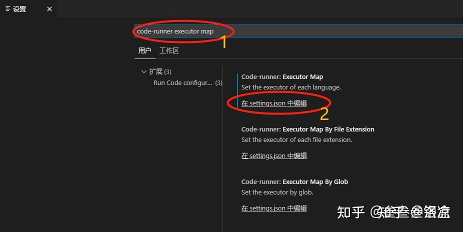Open settings.json link under Executor Map By File Extension
Image resolution: width=463 pixels, height=232 pixels.
click(274, 156)
